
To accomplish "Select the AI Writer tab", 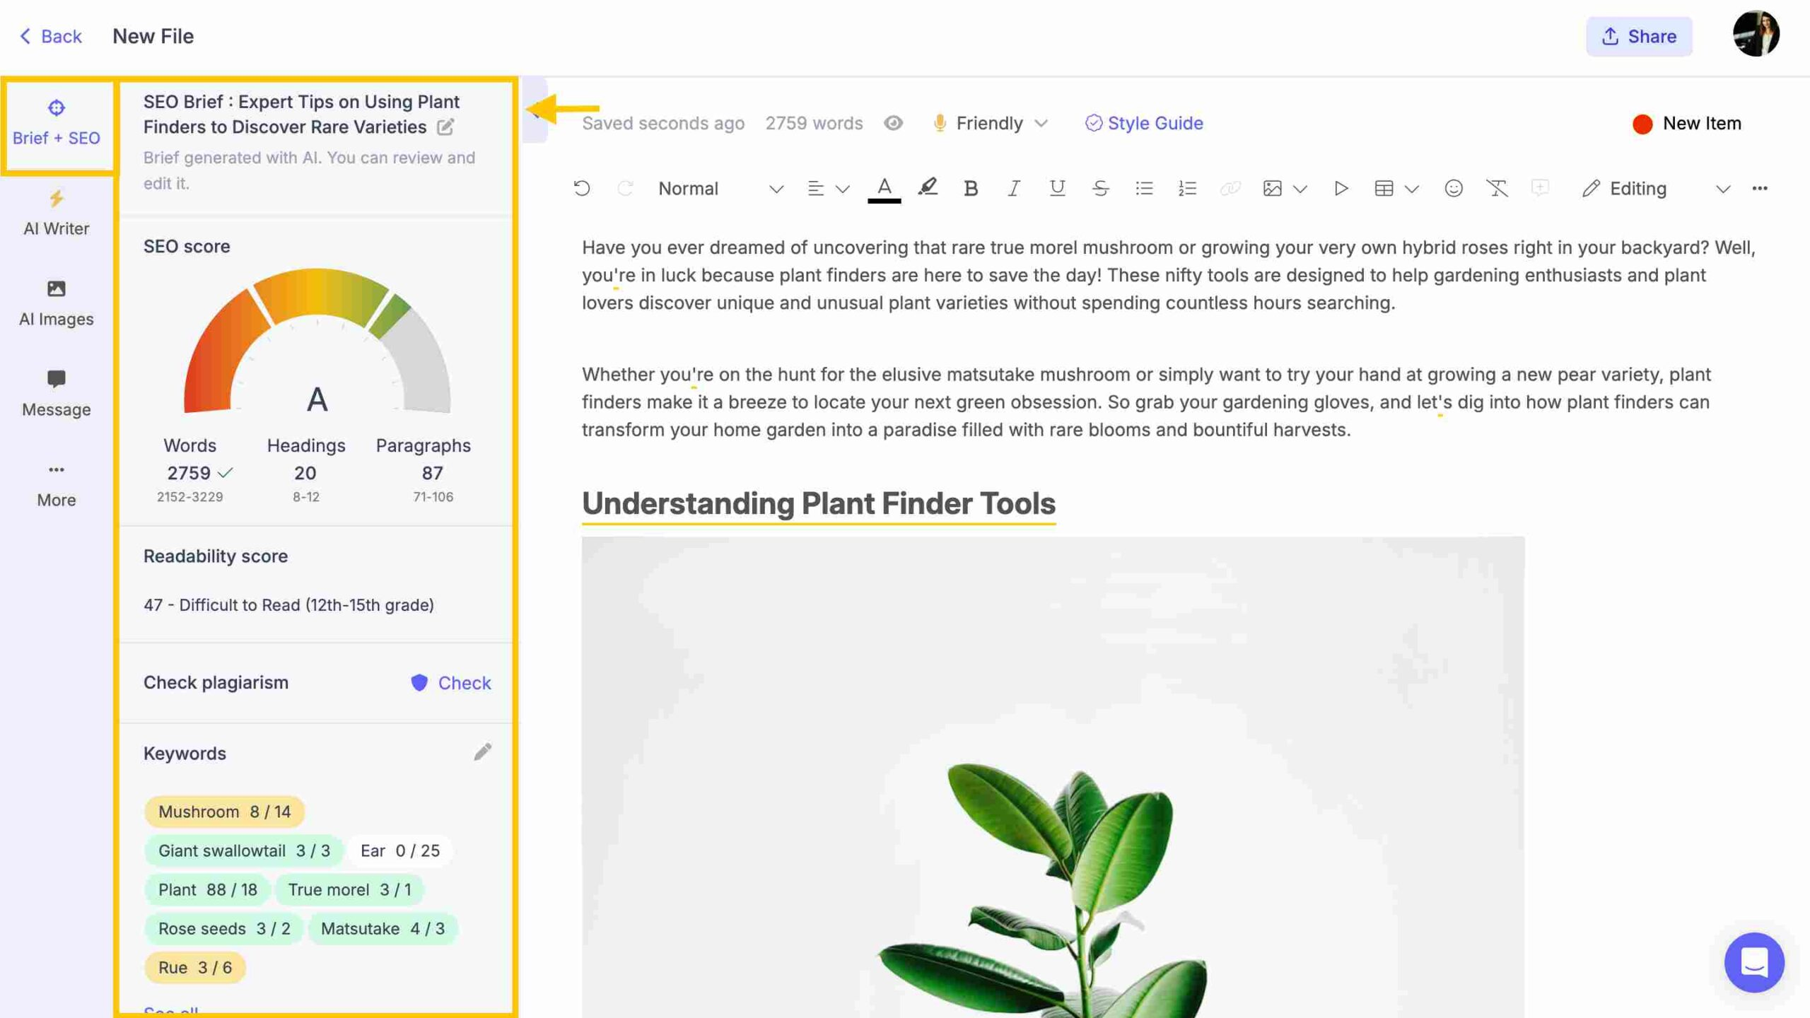I will tap(56, 211).
